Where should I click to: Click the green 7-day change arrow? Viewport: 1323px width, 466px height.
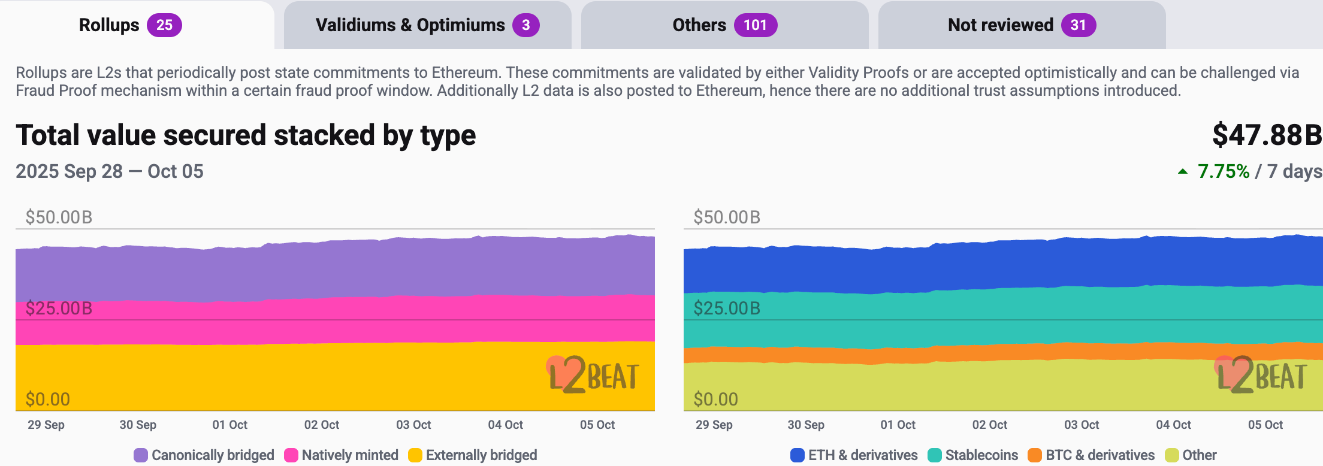[1183, 172]
